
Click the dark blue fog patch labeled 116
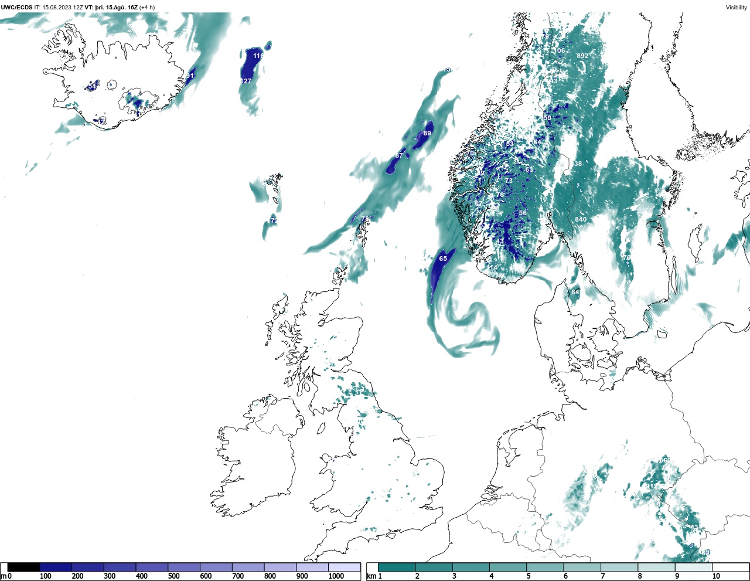pos(252,66)
